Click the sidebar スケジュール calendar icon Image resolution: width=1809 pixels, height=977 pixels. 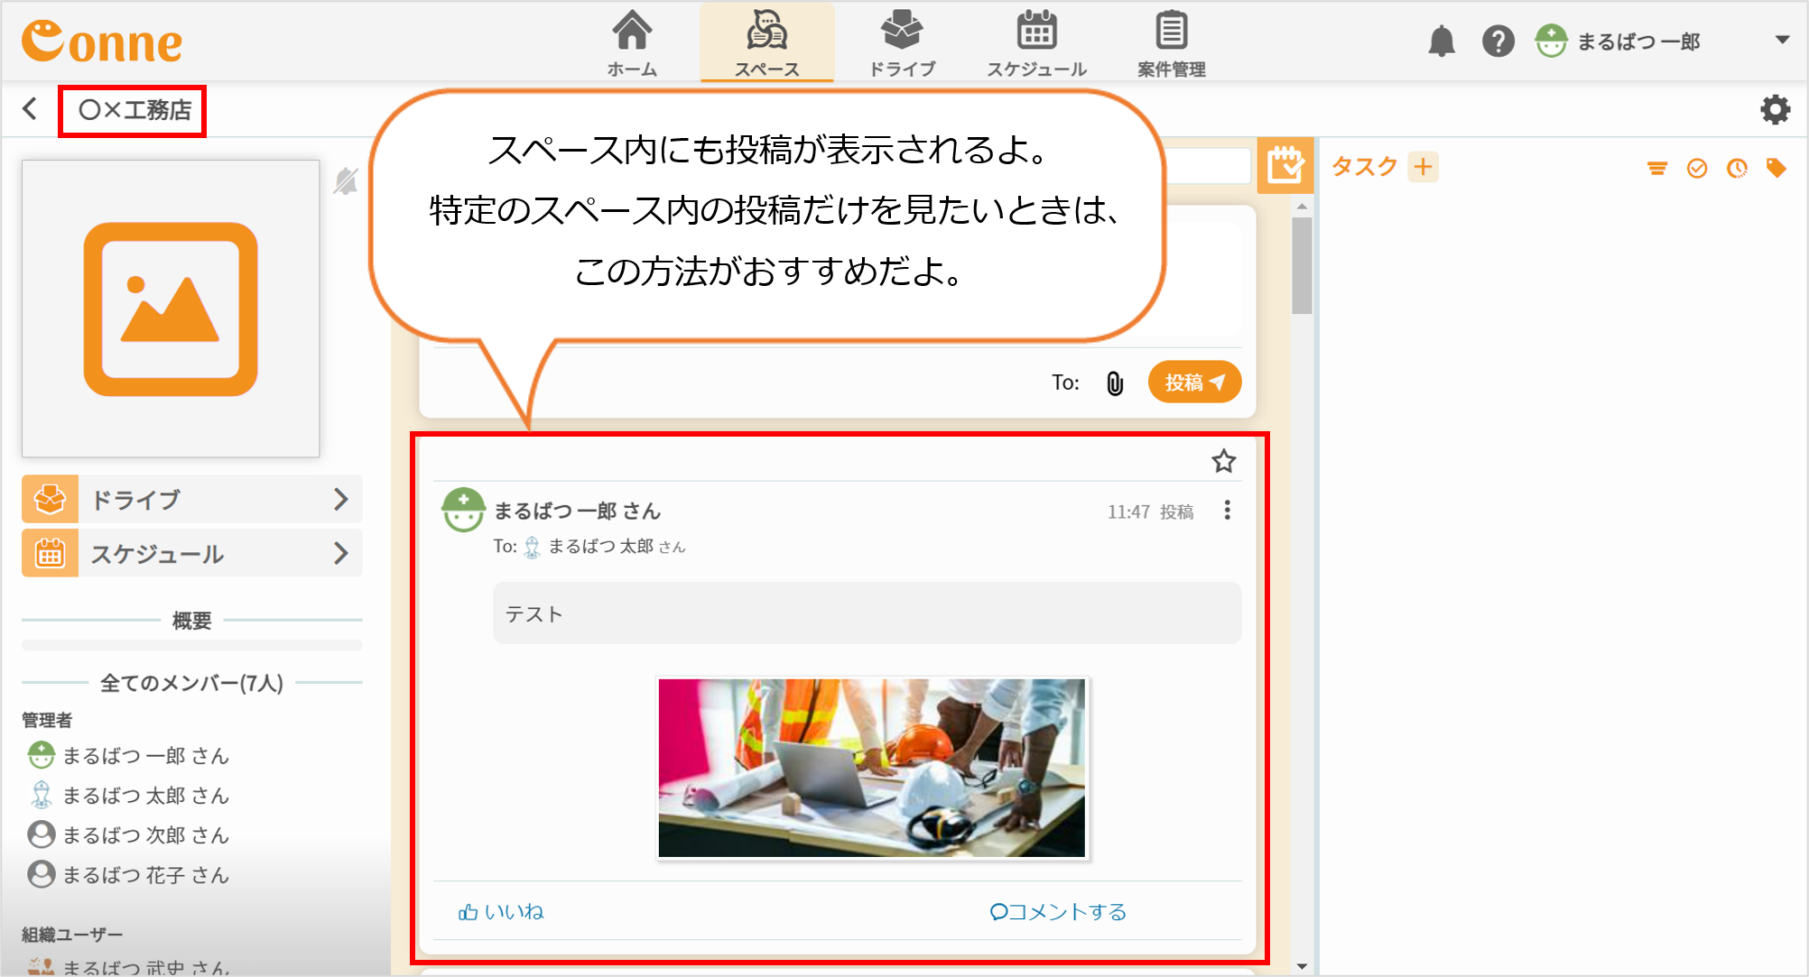click(x=50, y=553)
